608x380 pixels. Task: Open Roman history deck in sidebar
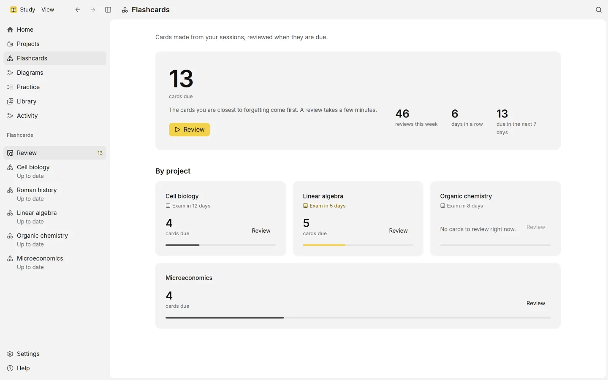55,194
